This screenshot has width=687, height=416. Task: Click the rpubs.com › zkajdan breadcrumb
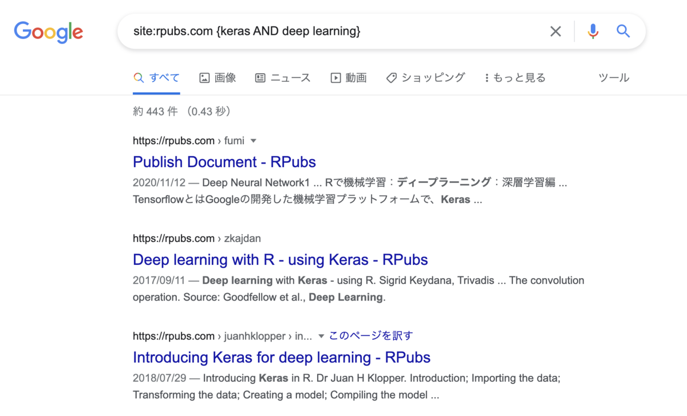click(x=197, y=239)
